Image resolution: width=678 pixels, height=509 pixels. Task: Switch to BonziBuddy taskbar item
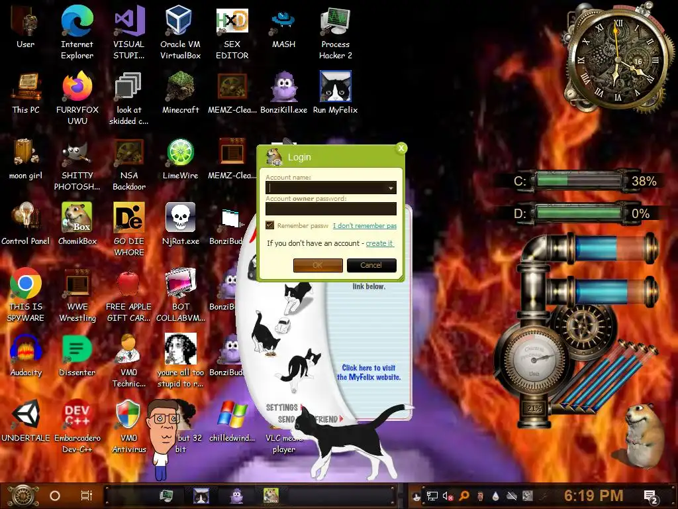(236, 496)
